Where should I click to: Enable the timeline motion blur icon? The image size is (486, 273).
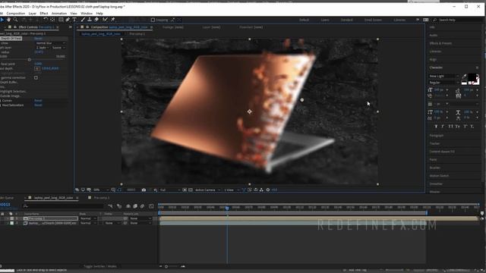click(x=142, y=206)
